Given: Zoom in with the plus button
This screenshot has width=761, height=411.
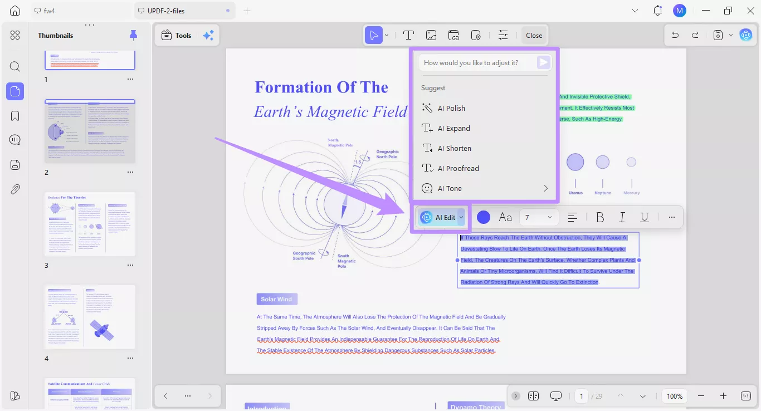Looking at the screenshot, I should [x=723, y=396].
